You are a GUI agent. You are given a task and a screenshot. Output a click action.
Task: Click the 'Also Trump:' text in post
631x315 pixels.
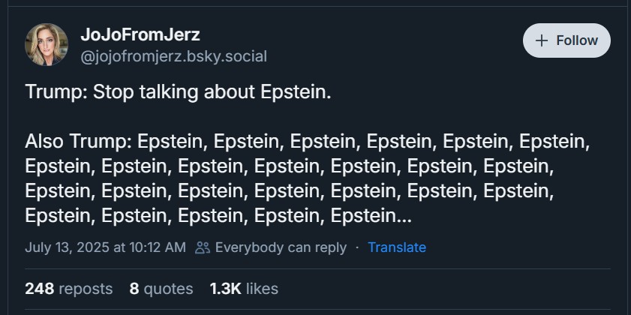pos(78,142)
